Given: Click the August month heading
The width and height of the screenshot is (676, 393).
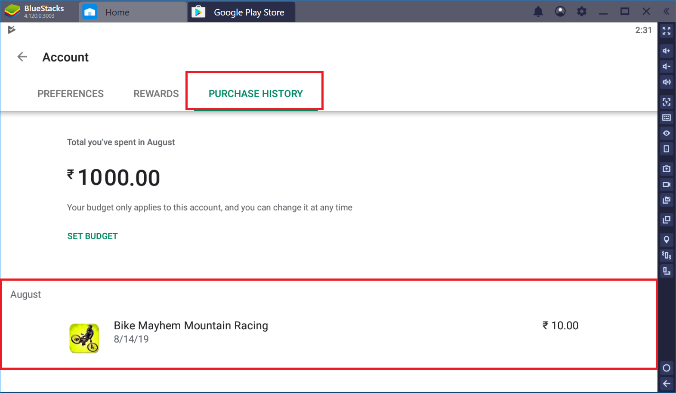Looking at the screenshot, I should pyautogui.click(x=26, y=294).
